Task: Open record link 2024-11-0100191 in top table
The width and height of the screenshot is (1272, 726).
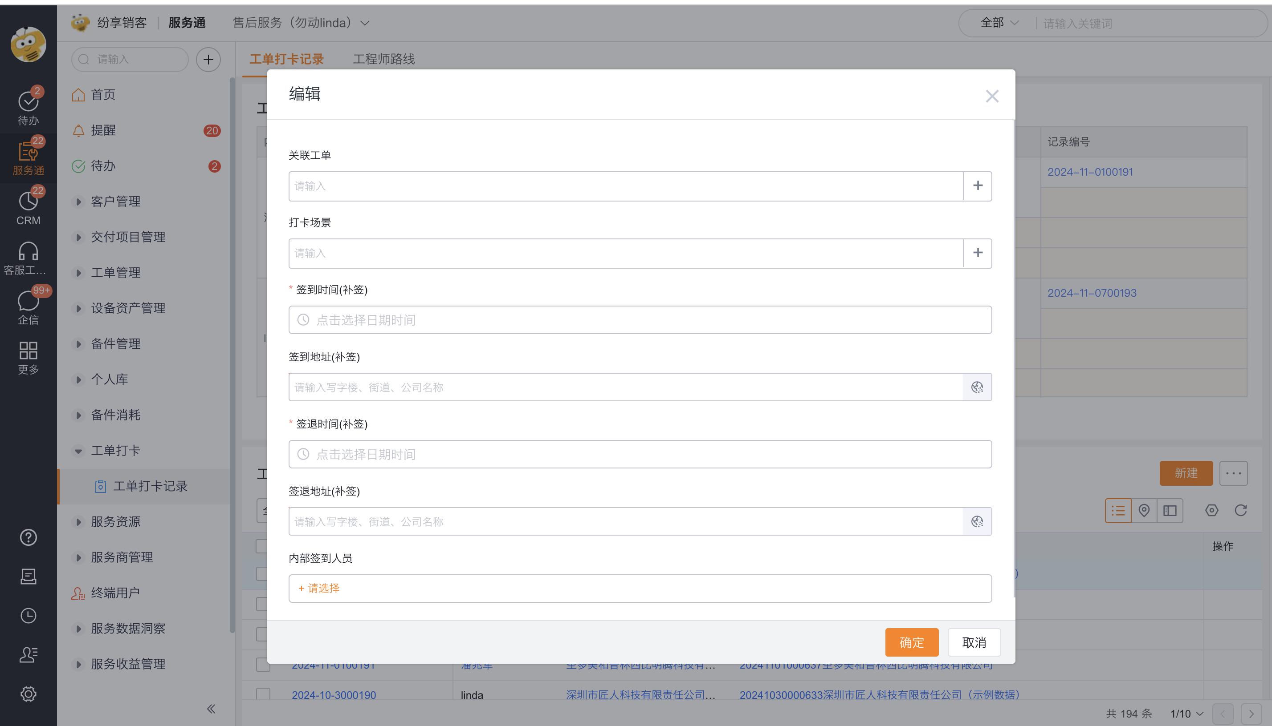Action: [x=1090, y=172]
